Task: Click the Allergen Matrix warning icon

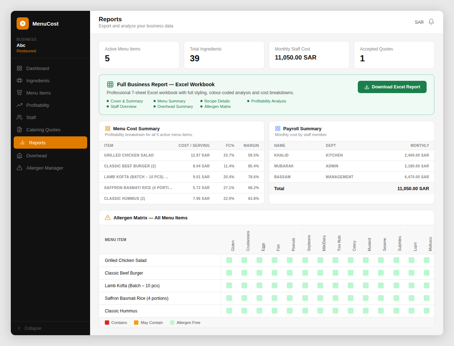Action: pyautogui.click(x=108, y=218)
